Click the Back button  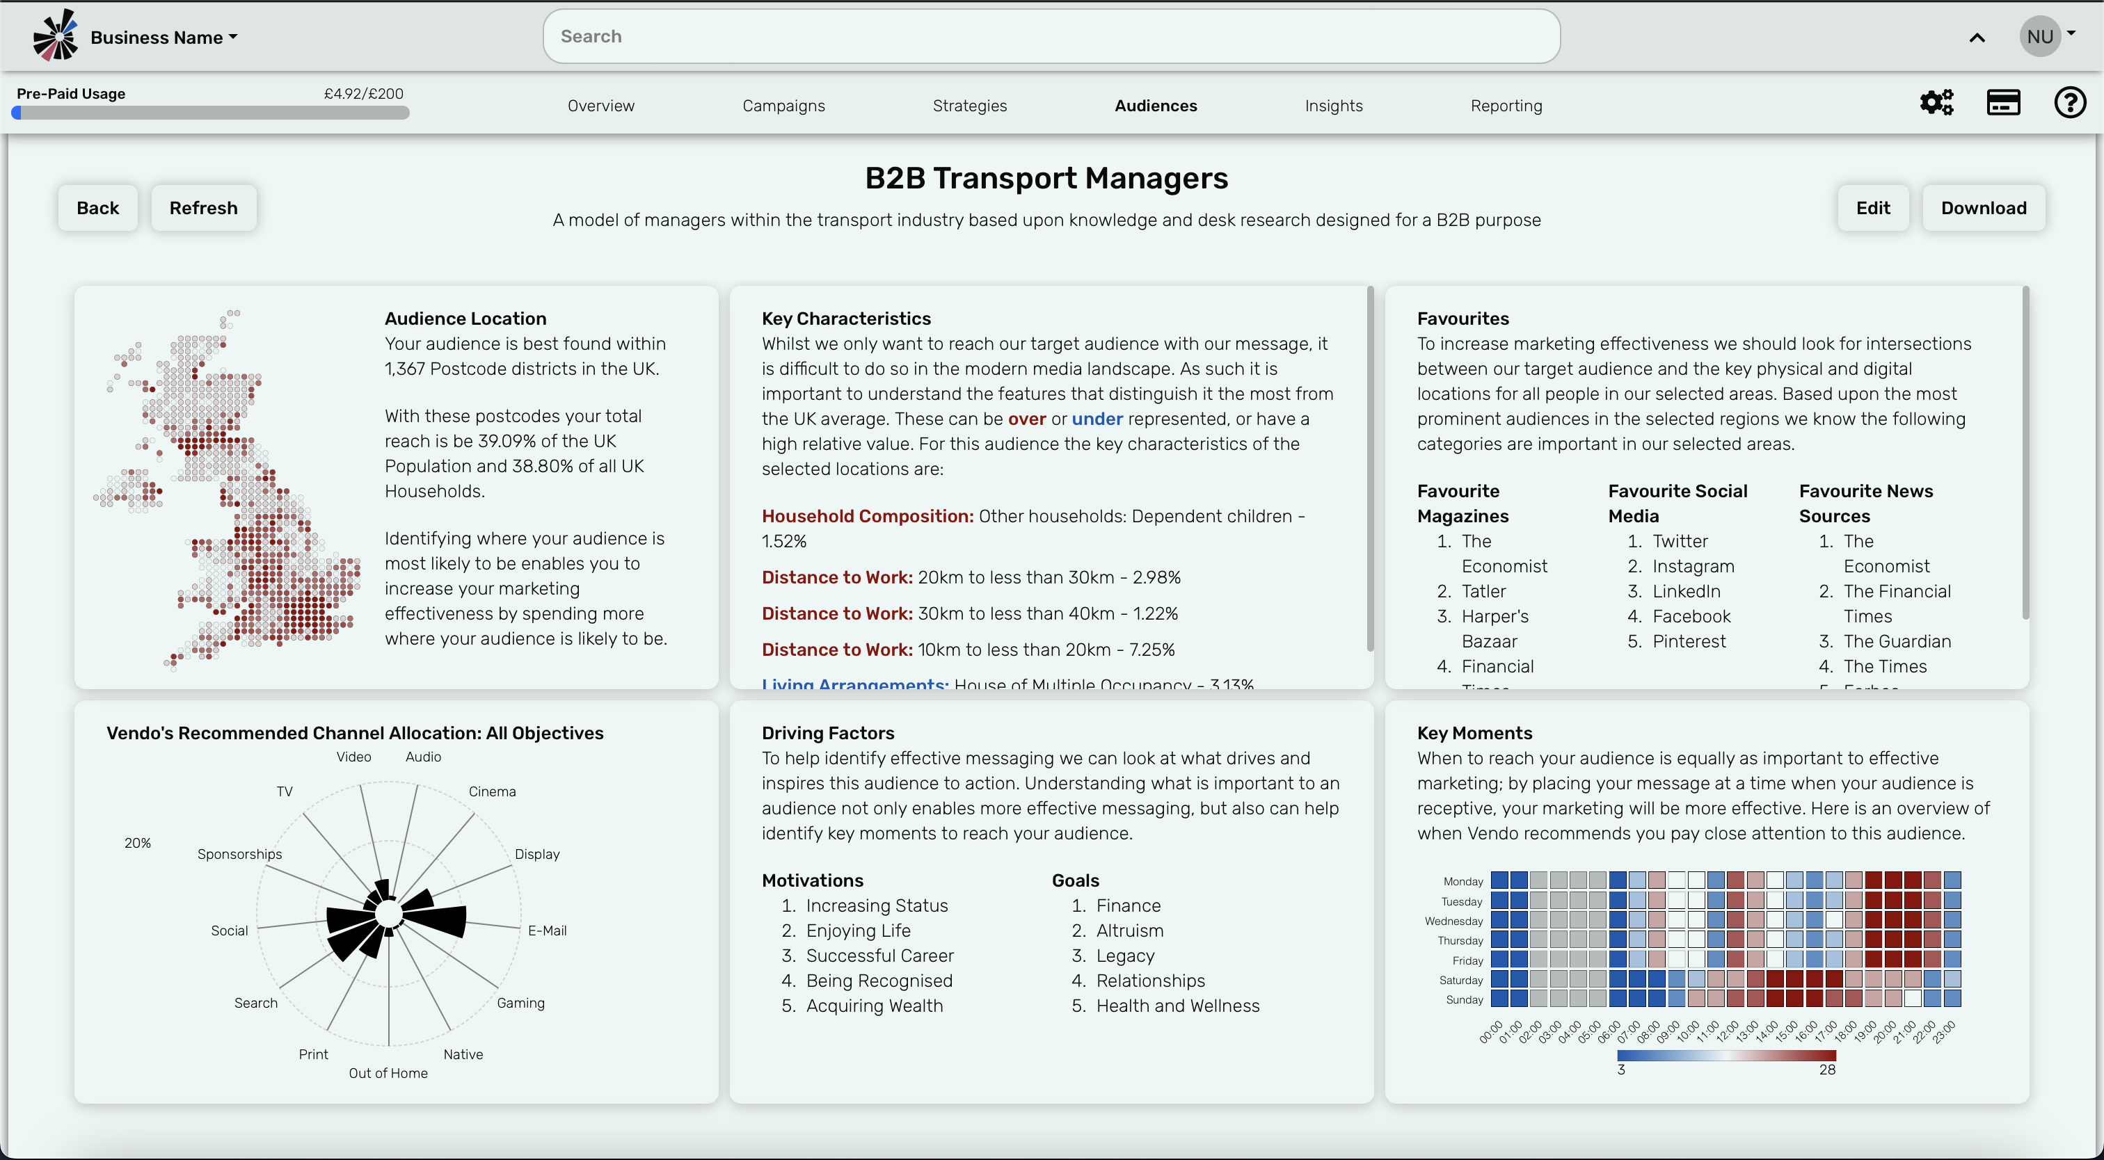pos(98,208)
